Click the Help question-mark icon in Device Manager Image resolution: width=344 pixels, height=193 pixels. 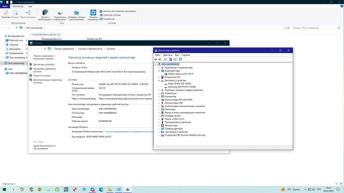171,59
